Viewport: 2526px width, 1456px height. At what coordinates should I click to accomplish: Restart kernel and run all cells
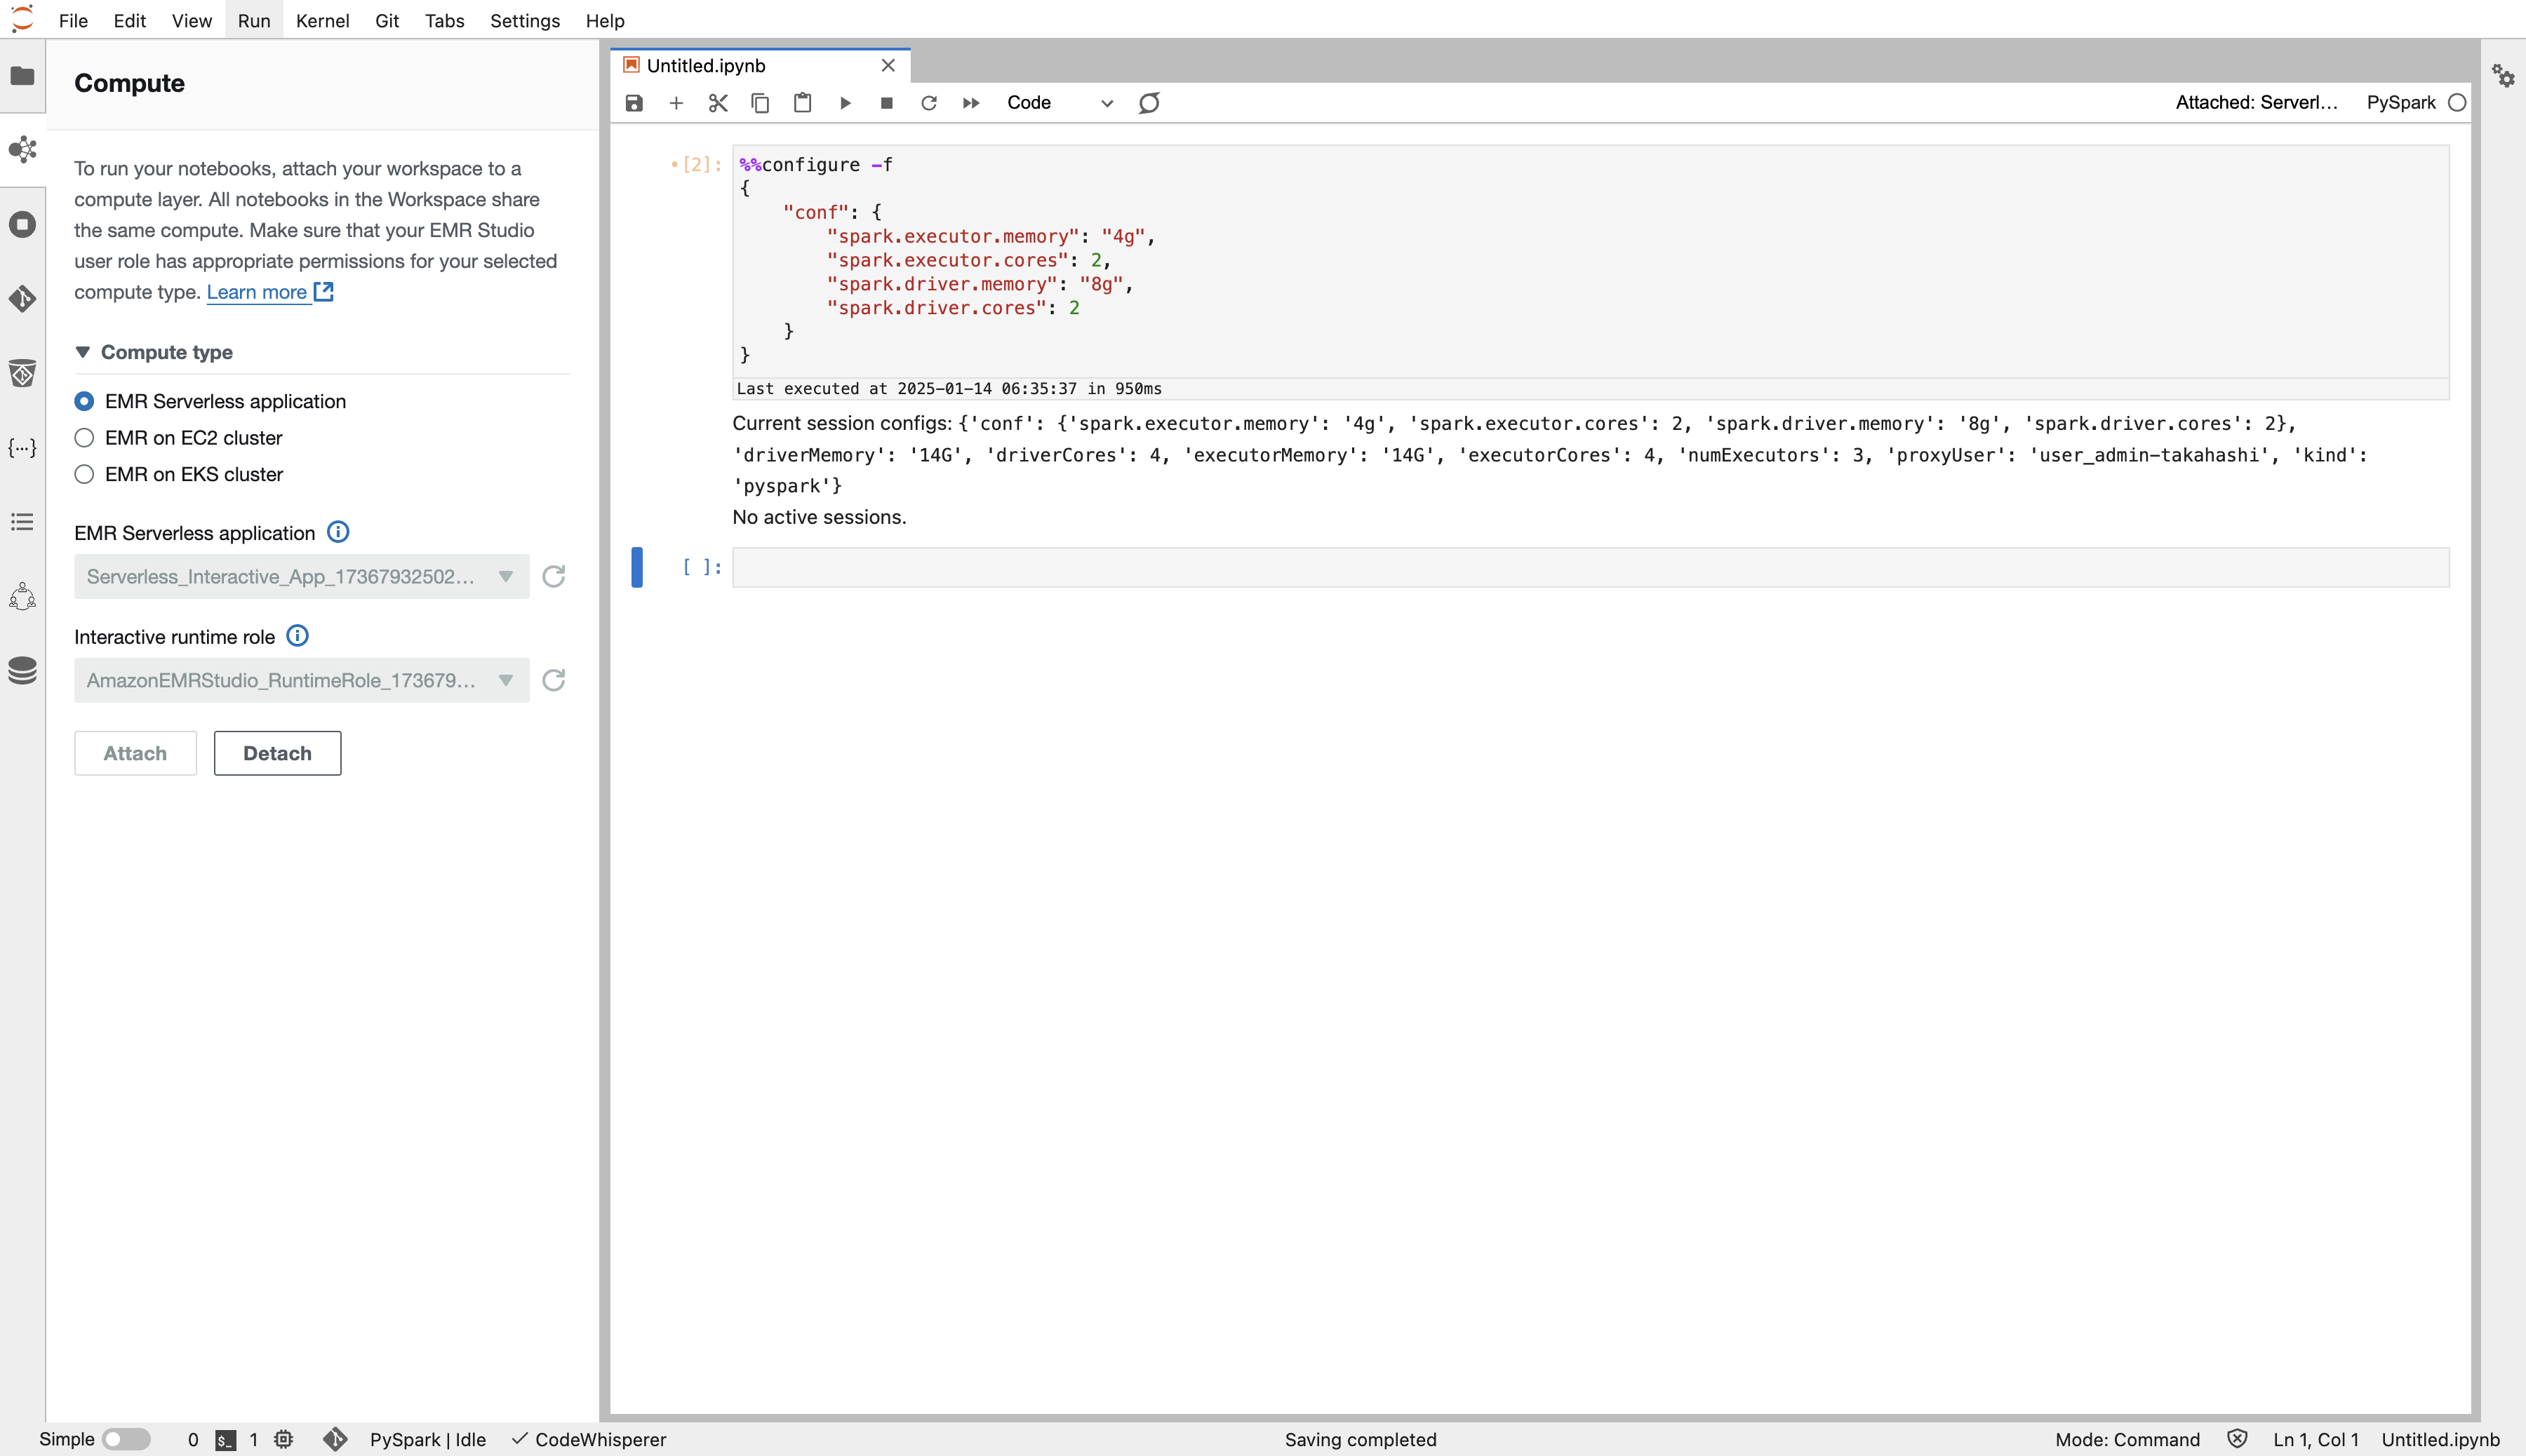tap(971, 103)
